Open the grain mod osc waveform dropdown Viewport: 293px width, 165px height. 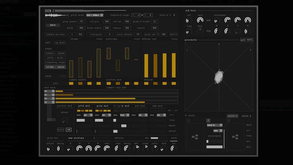tap(106, 115)
